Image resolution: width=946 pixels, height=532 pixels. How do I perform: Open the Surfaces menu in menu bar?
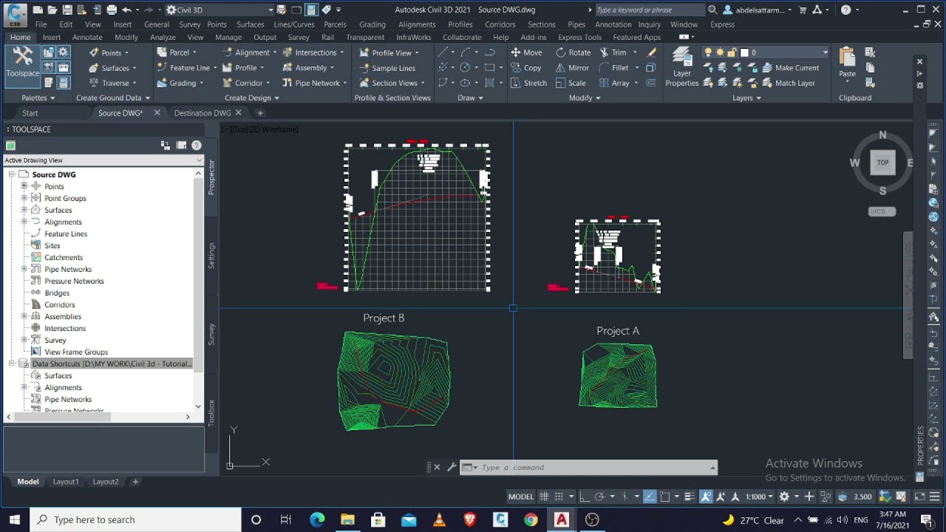250,24
